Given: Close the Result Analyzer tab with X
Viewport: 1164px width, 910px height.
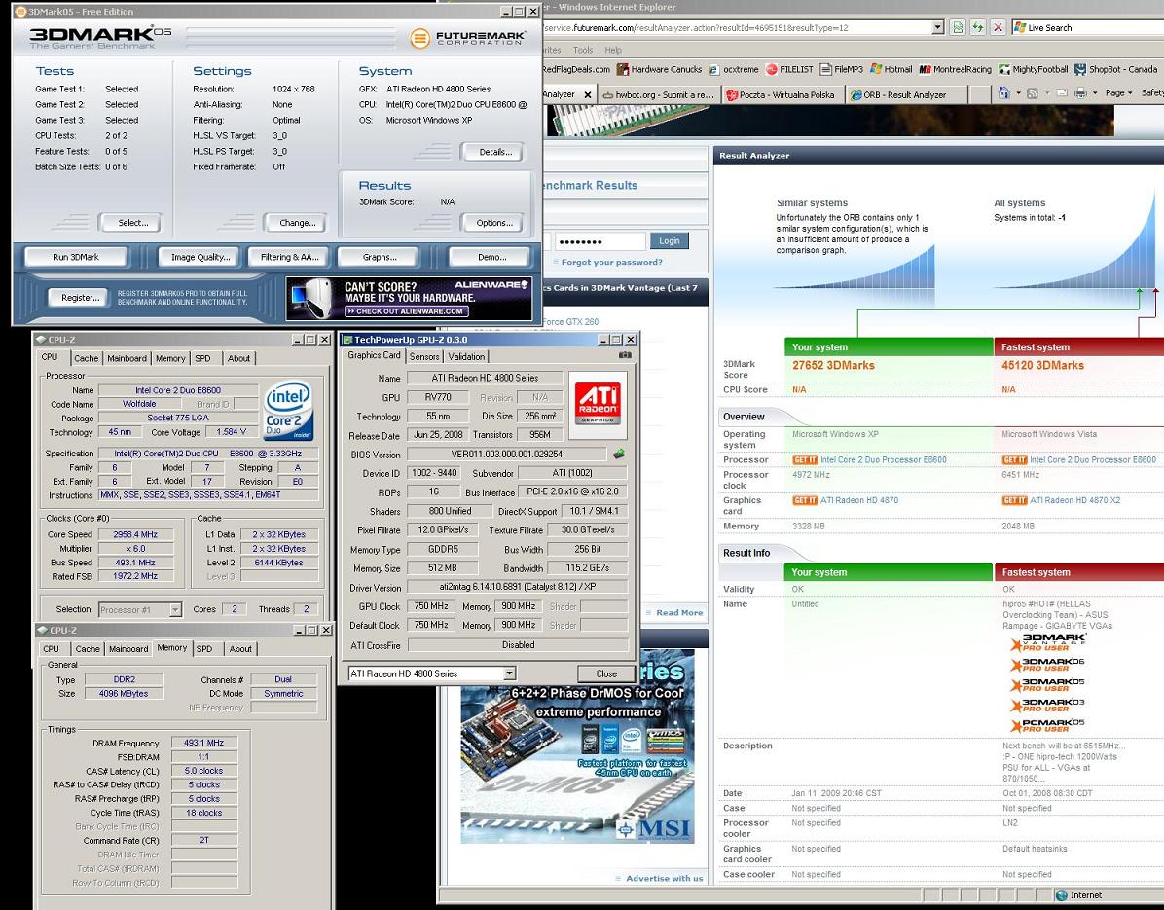Looking at the screenshot, I should [x=587, y=95].
